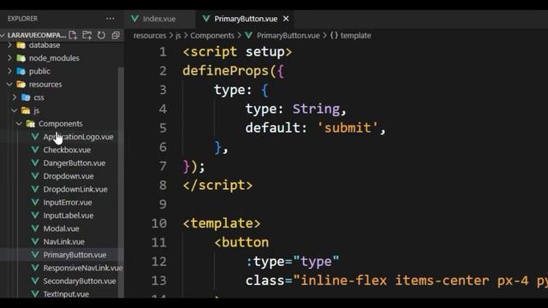
Task: Click the template breadcrumb symbol
Action: coord(355,35)
